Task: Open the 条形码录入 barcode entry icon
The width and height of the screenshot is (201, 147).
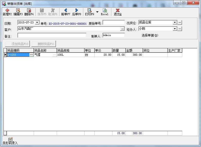Action: [10, 139]
